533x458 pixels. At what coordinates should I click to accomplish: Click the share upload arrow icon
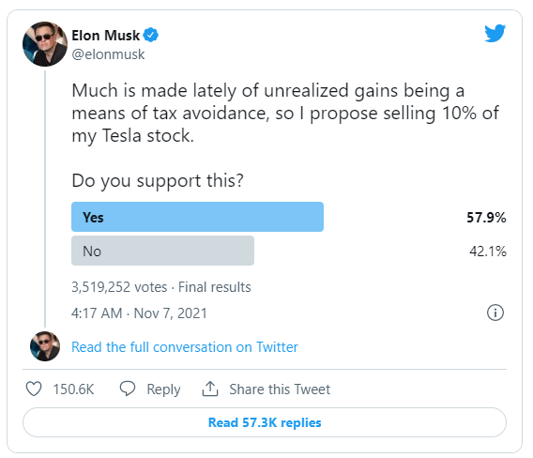click(210, 389)
